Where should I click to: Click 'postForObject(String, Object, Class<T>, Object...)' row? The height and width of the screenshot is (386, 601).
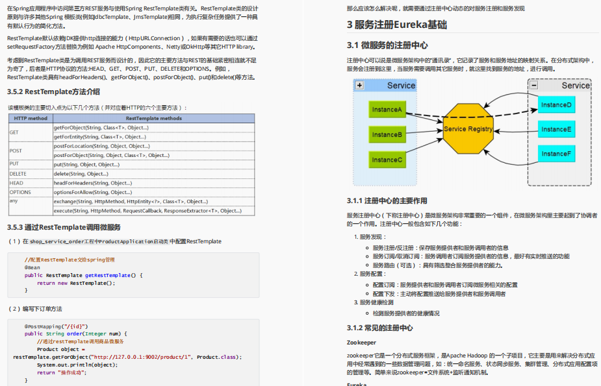pos(154,155)
